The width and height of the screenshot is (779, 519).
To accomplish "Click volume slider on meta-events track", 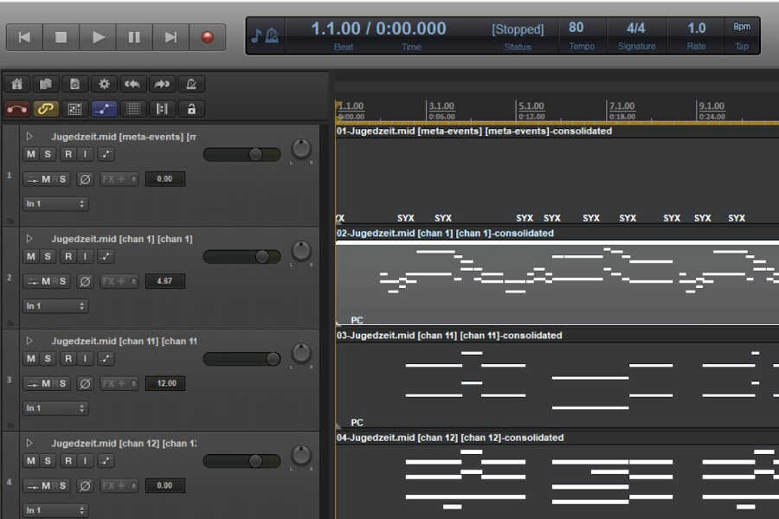I will click(242, 155).
